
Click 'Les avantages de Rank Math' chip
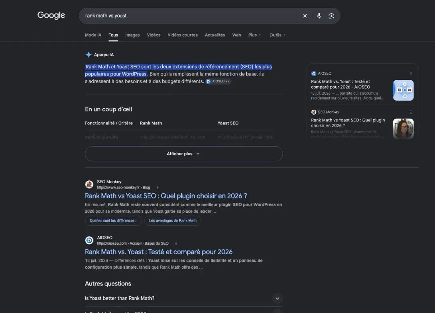point(173,221)
